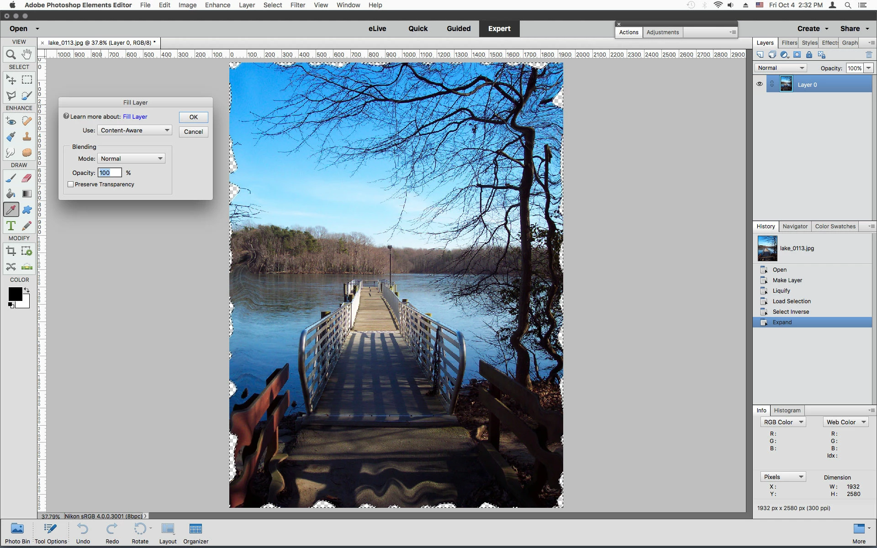
Task: Click OK in Fill Layer dialog
Action: coord(194,117)
